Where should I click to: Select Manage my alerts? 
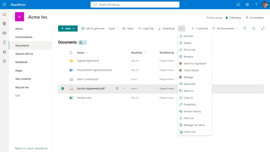pos(195,125)
